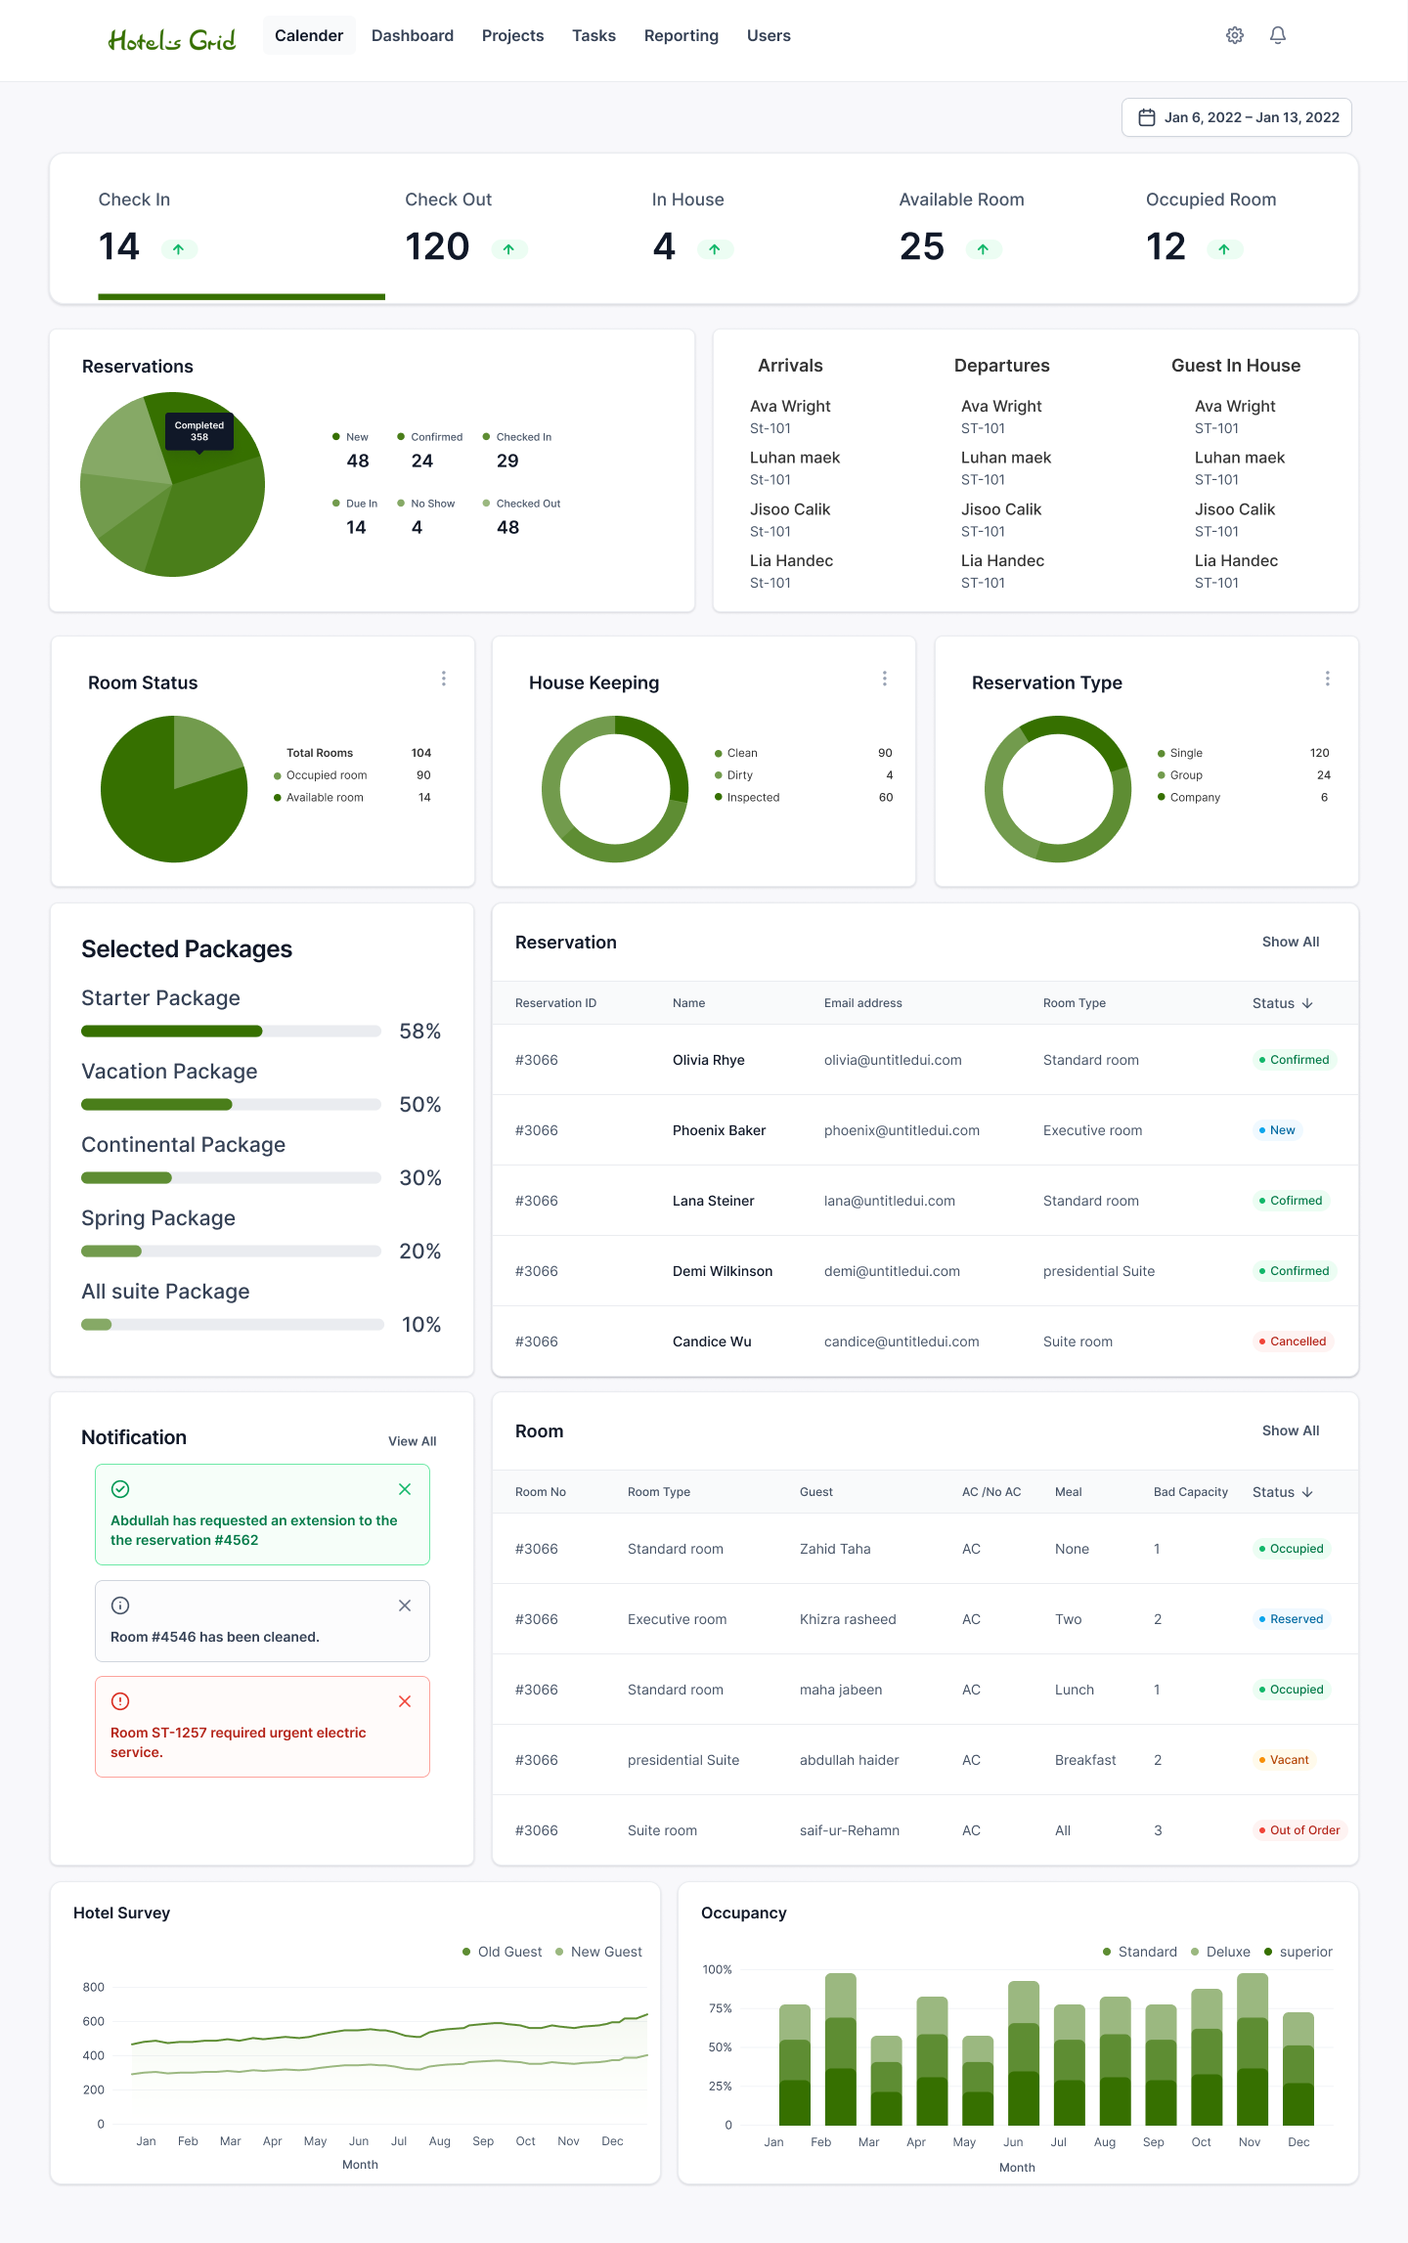Dismiss the Abdullah extension request notification
This screenshot has height=2243, width=1408.
(405, 1489)
